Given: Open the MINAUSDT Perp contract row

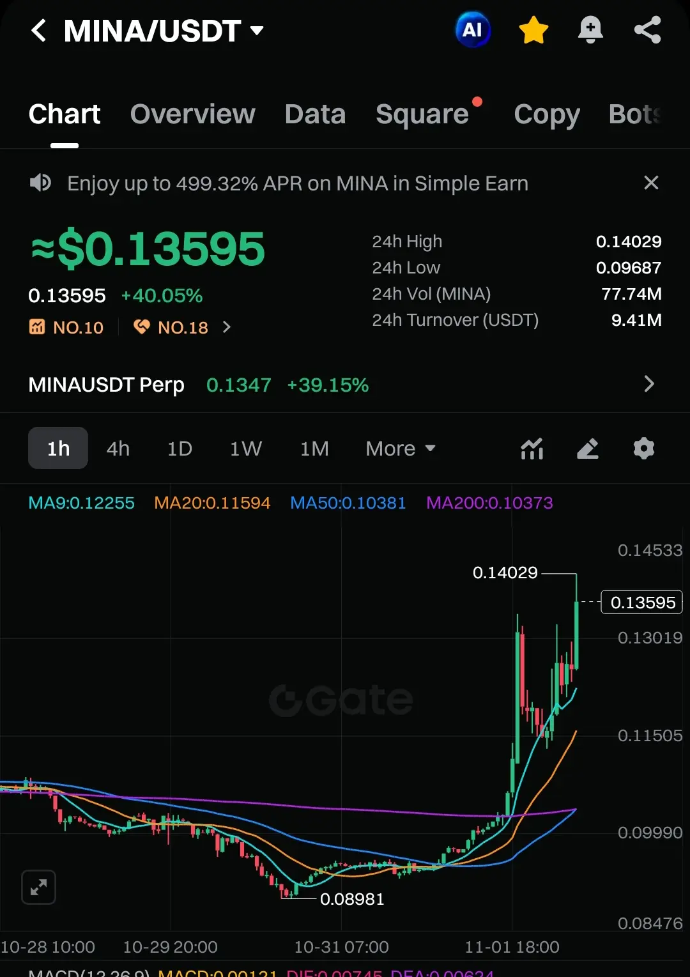Looking at the screenshot, I should tap(345, 385).
